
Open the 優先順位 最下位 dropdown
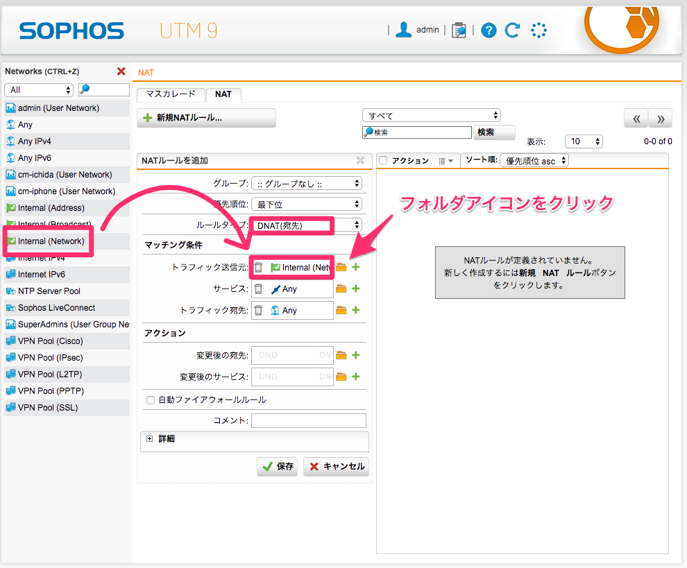[307, 204]
